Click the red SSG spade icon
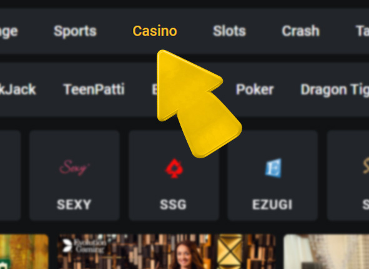The width and height of the screenshot is (369, 269). click(x=174, y=168)
